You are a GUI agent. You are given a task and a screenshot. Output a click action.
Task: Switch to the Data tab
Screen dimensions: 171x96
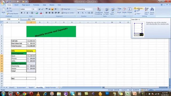click(x=44, y=5)
